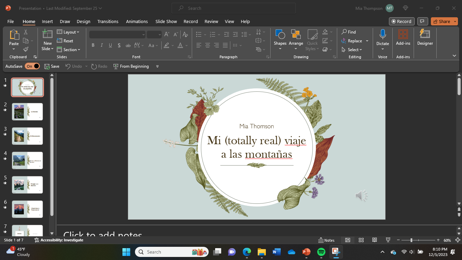The height and width of the screenshot is (260, 462).
Task: Click the Dictate microphone icon
Action: 383,34
